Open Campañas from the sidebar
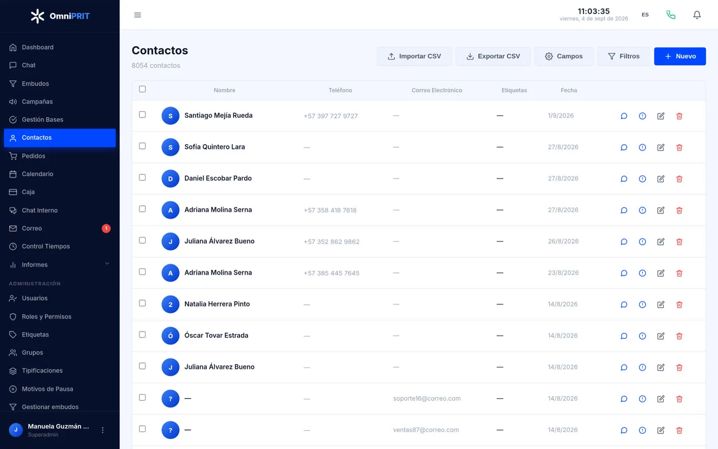Screen dimensions: 718x449 (x=59, y=101)
